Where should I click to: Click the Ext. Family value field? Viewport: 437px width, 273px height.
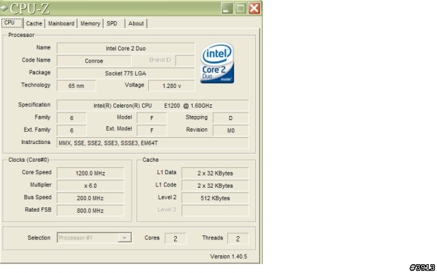[72, 130]
